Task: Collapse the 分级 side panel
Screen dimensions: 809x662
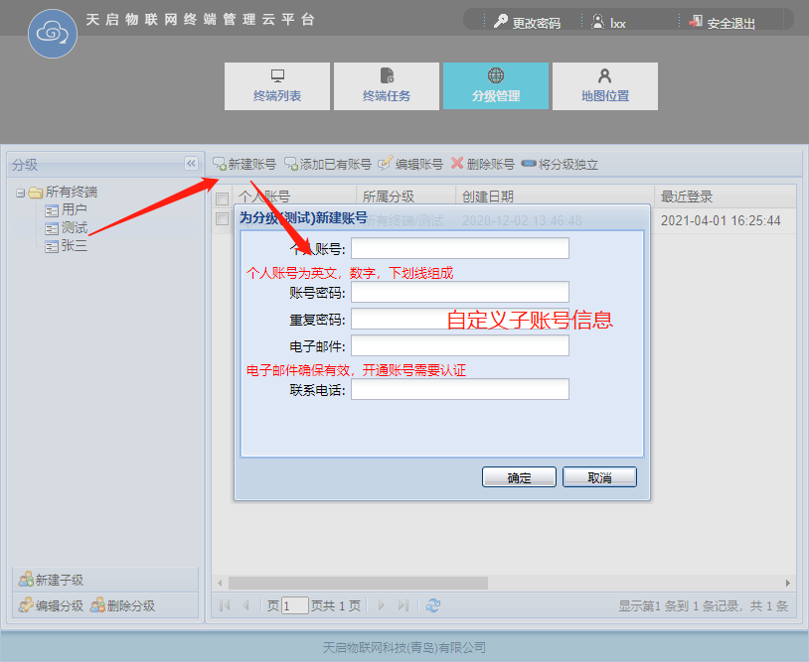Action: pyautogui.click(x=191, y=164)
